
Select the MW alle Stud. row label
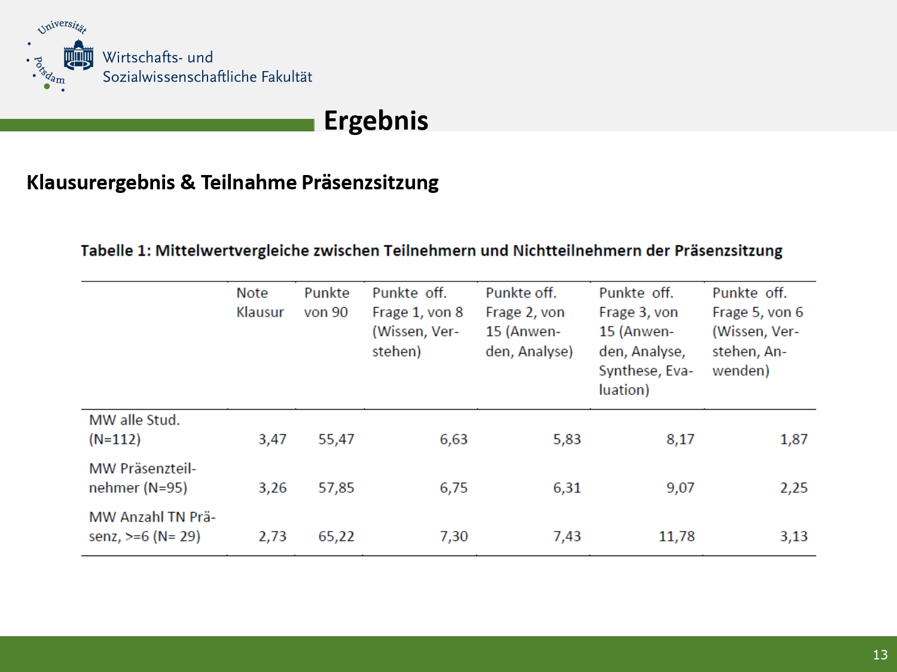click(x=135, y=429)
